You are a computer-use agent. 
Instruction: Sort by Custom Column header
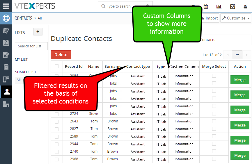click(184, 67)
